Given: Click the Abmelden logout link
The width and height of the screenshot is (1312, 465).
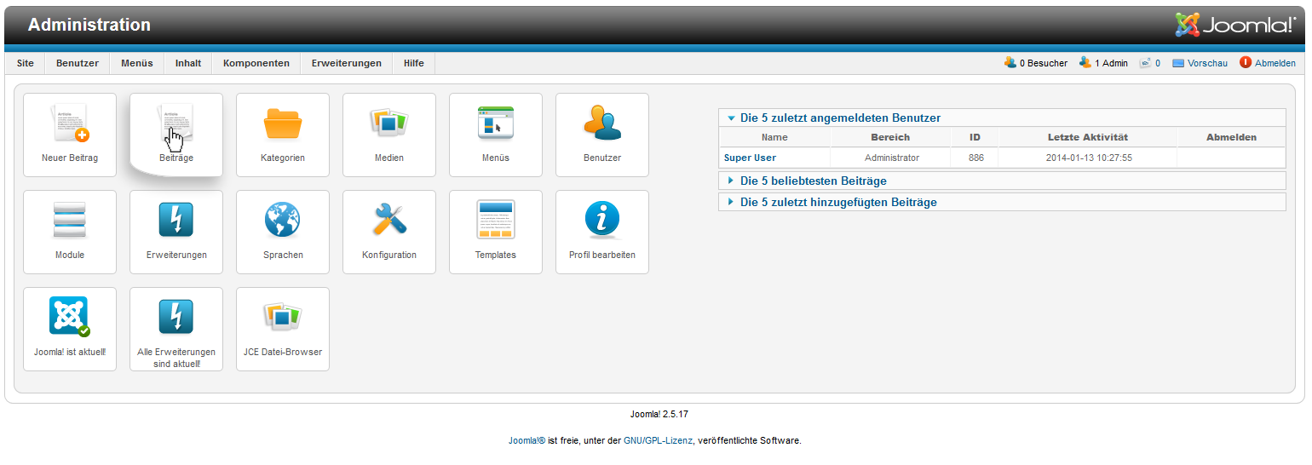Looking at the screenshot, I should point(1275,63).
